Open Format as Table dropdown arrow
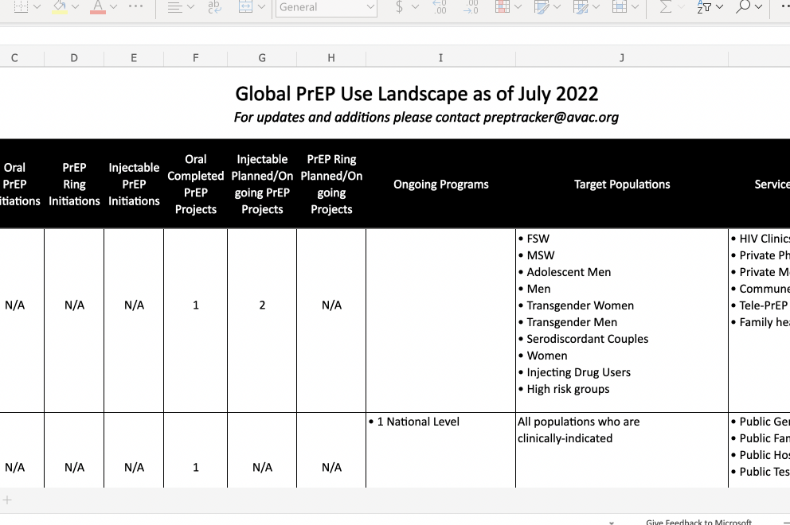 [557, 6]
